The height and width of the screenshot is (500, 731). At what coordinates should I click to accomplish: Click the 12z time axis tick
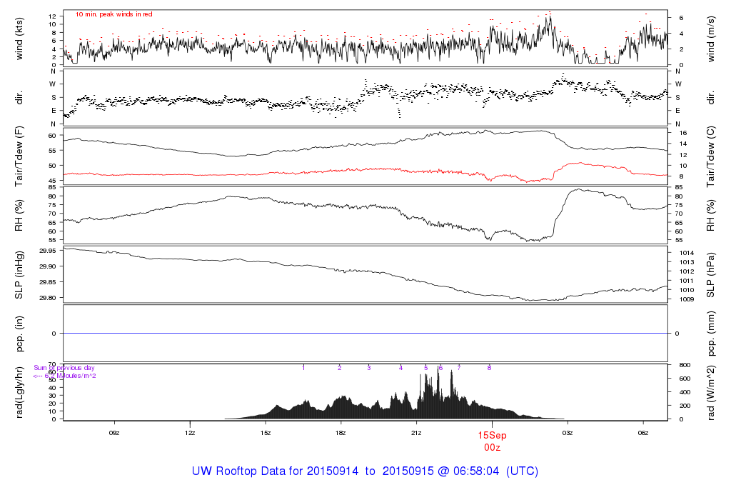[190, 433]
